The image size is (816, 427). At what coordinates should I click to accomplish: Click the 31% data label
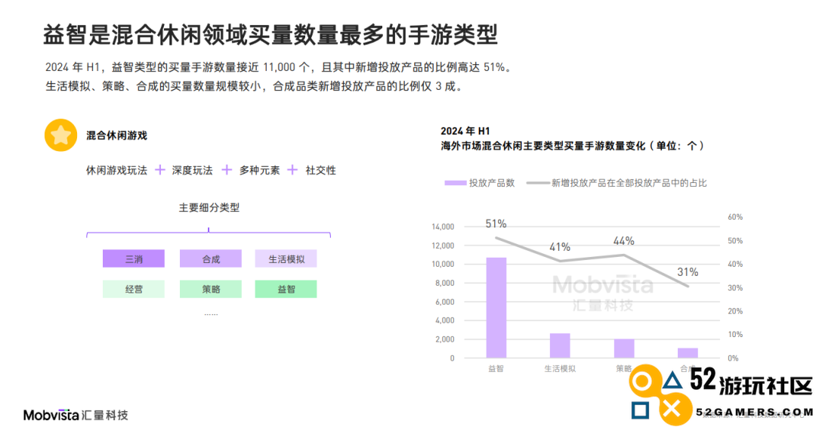click(688, 272)
